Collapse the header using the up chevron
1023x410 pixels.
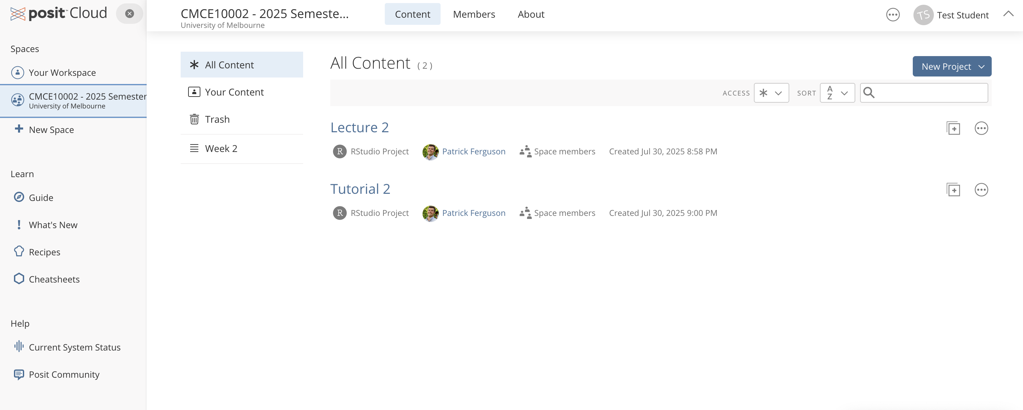(x=1008, y=14)
